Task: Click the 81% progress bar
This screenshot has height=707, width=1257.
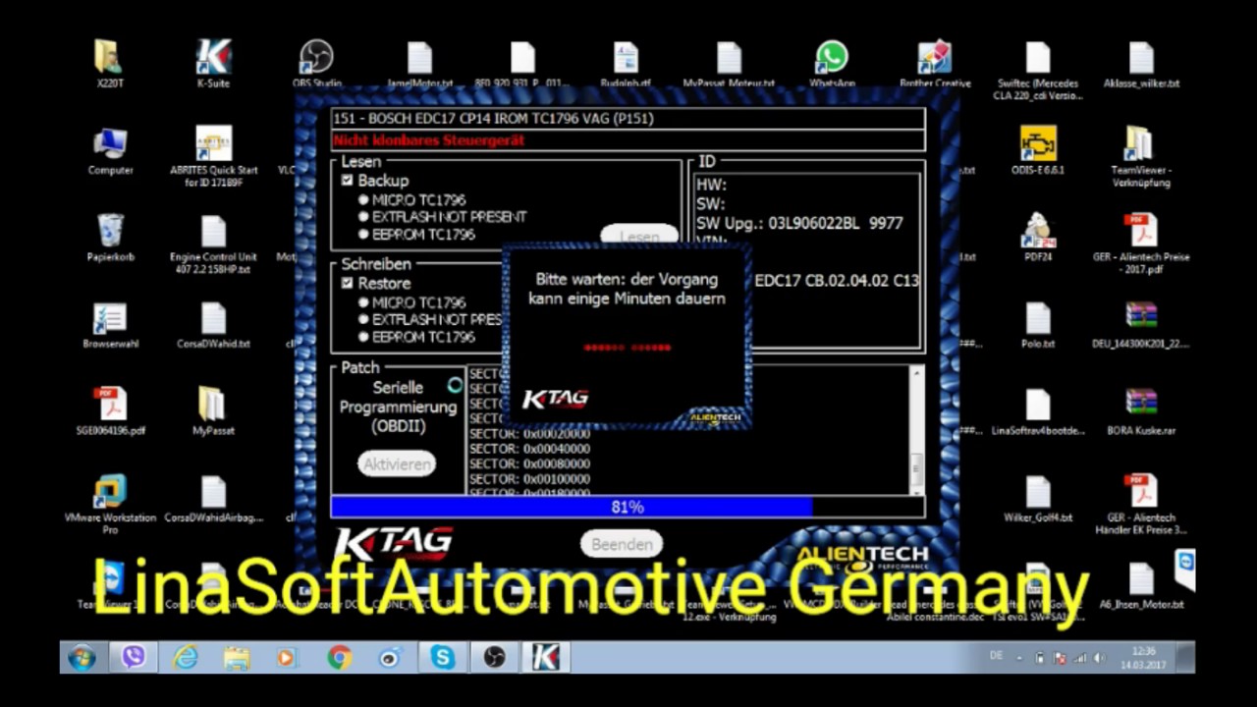Action: 628,507
